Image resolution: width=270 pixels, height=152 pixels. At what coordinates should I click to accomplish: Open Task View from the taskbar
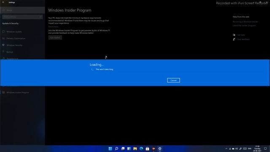pos(123,149)
